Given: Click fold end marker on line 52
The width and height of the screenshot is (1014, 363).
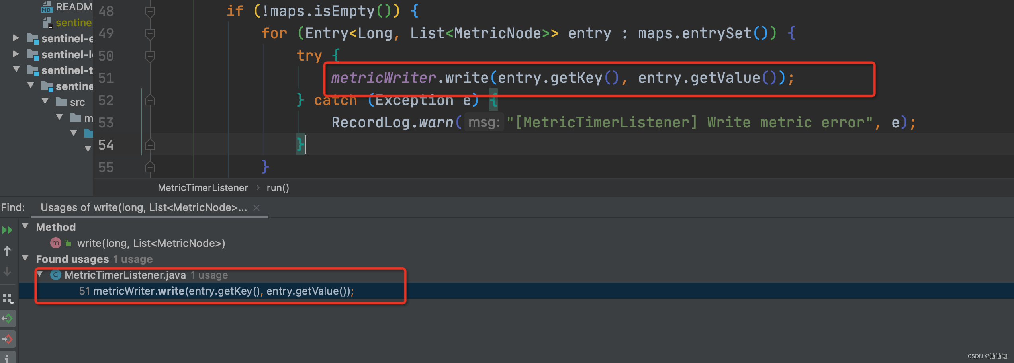Looking at the screenshot, I should [150, 100].
